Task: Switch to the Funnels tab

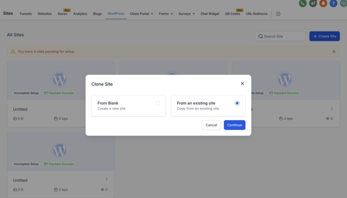Action: [26, 14]
